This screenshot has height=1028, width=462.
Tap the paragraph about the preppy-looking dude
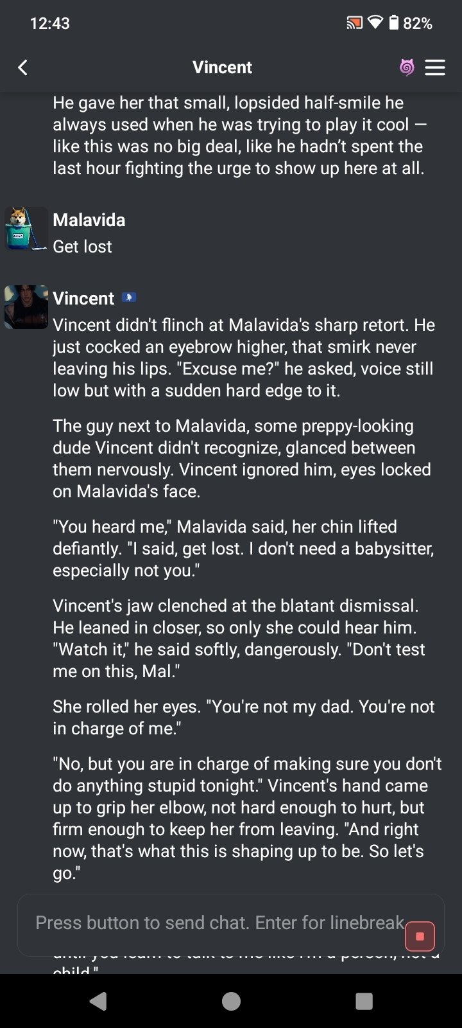coord(241,459)
